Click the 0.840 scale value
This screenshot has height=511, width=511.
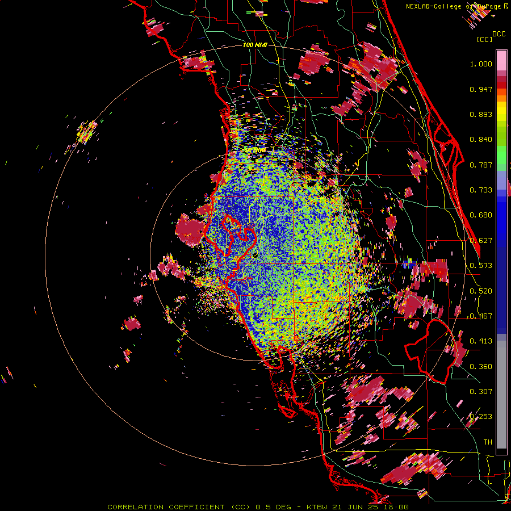(x=481, y=140)
